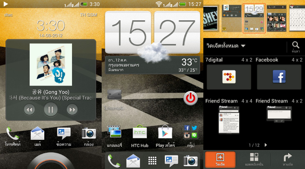The image size is (305, 169).
Task: Open the เมล์ mail shortcut on lock screen
Action: [x=37, y=136]
